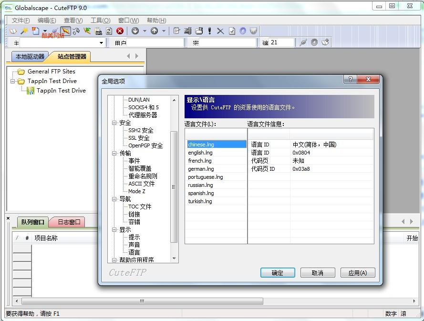This screenshot has width=424, height=321.
Task: Click the Download arrow icon
Action: 135,31
